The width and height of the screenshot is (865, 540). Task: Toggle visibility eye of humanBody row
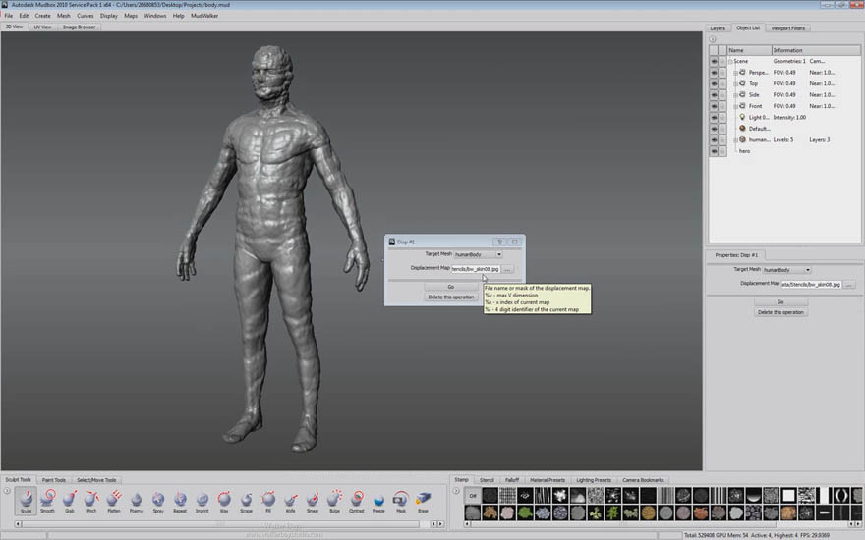pos(714,140)
